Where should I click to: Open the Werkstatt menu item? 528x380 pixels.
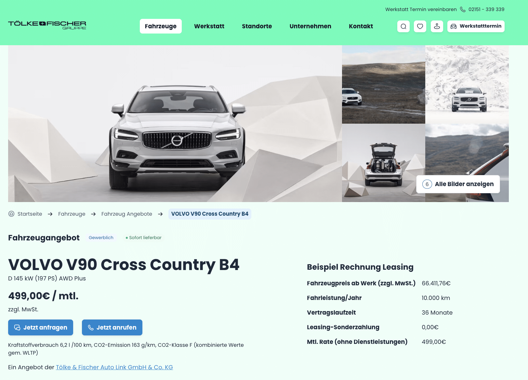[x=209, y=26]
